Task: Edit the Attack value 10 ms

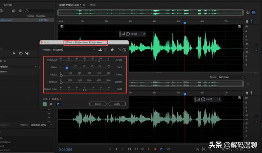Action: pyautogui.click(x=119, y=74)
